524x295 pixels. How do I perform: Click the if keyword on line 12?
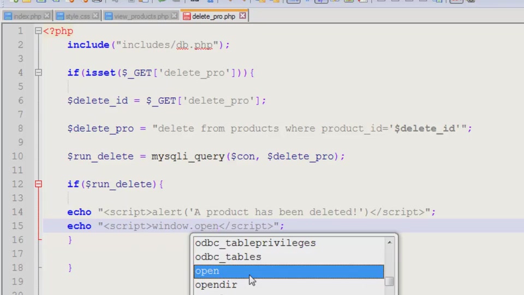[73, 184]
